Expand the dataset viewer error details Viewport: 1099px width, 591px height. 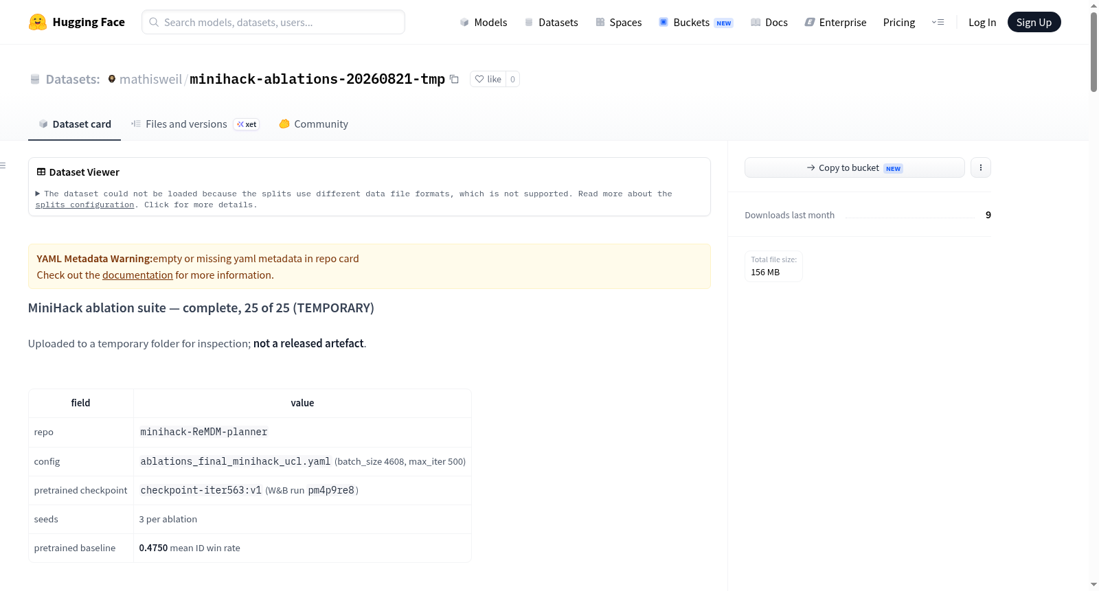38,194
